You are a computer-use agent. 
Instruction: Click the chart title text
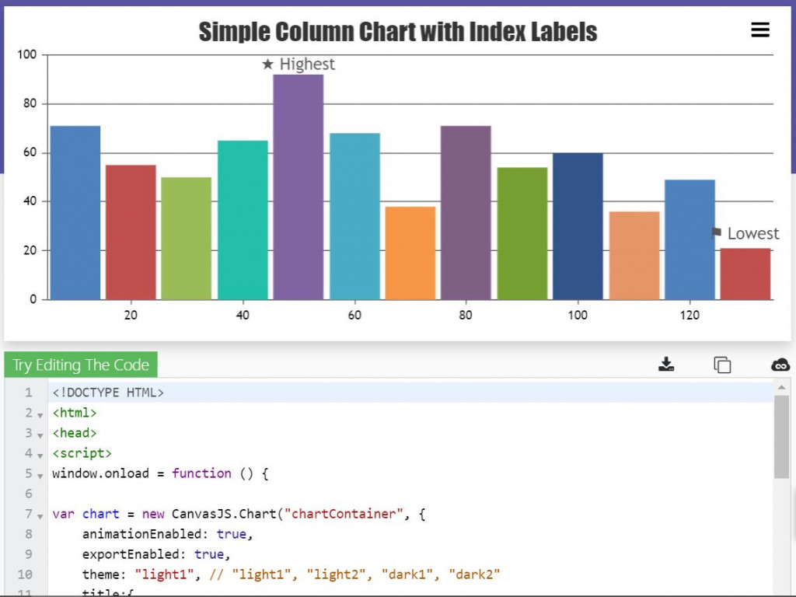[397, 32]
